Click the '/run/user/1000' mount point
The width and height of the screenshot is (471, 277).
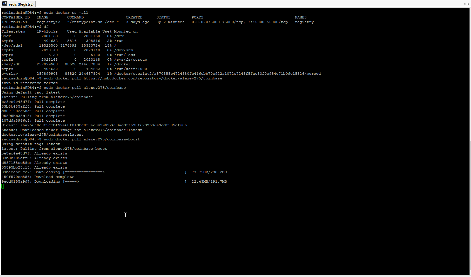pos(131,69)
